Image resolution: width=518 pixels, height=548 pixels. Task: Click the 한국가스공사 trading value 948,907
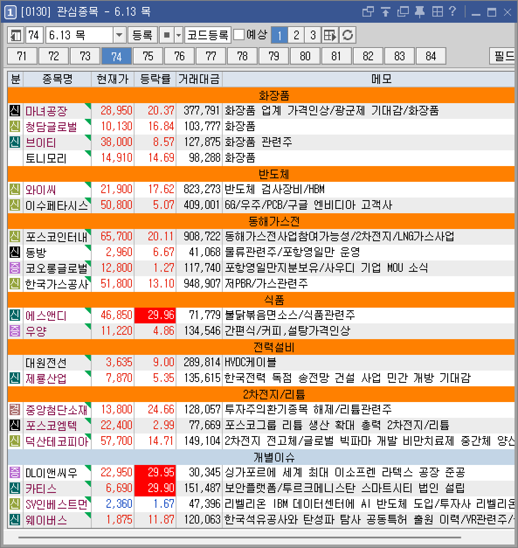(x=202, y=284)
